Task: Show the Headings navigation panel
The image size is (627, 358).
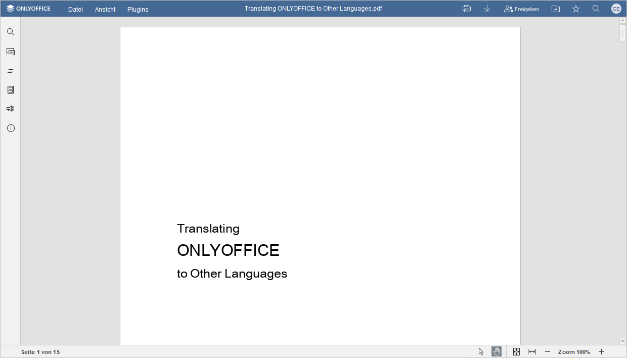Action: [x=10, y=70]
